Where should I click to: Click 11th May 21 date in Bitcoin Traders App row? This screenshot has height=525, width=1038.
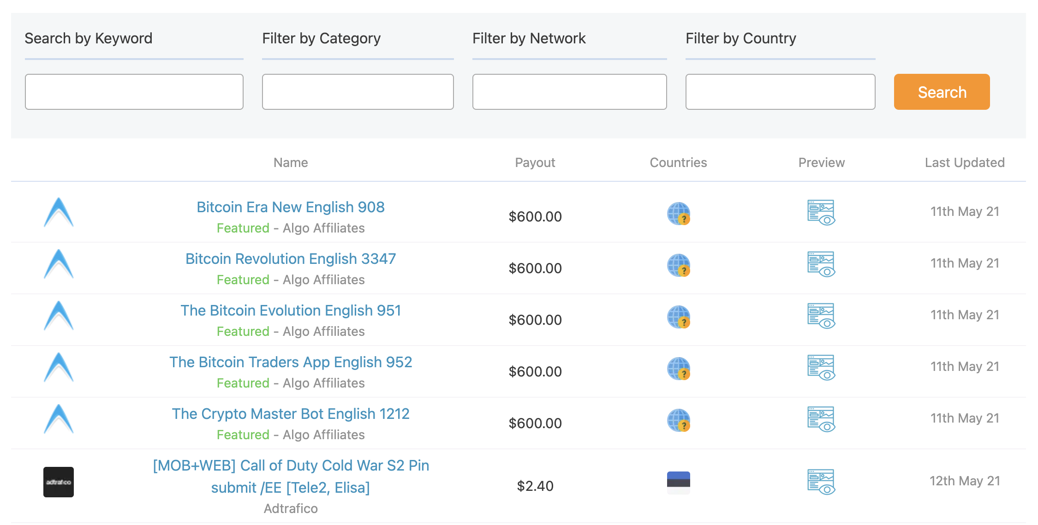[x=965, y=366]
